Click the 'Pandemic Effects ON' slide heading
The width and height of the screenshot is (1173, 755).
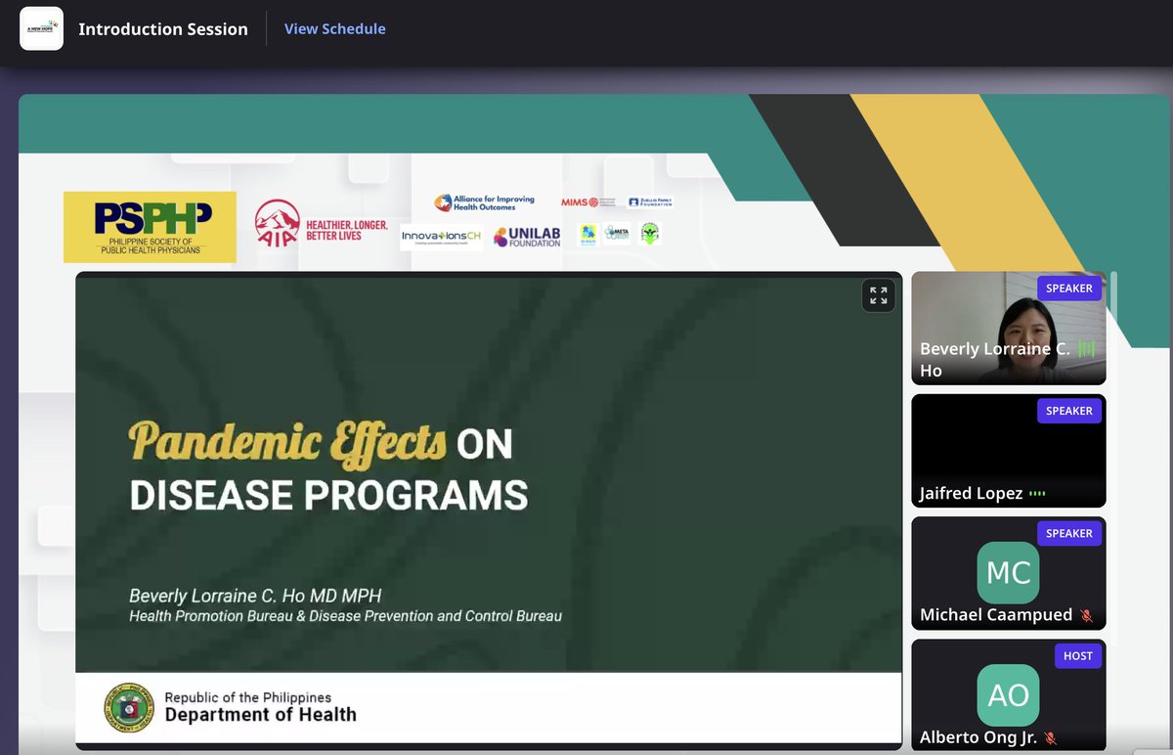pyautogui.click(x=321, y=443)
